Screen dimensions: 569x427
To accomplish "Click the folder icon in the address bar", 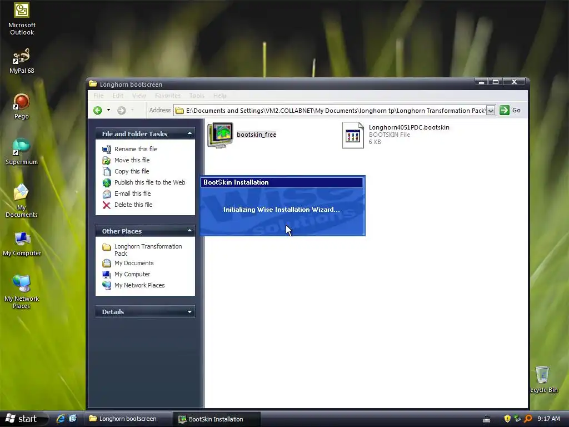I will point(179,111).
